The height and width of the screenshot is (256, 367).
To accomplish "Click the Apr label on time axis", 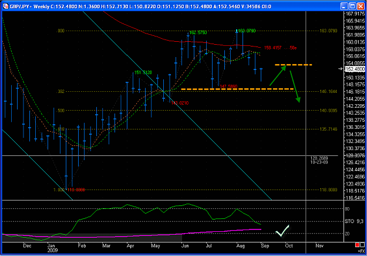I will pos(130,246).
